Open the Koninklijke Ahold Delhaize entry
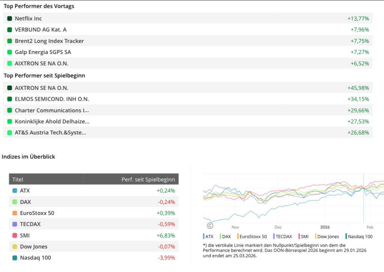This screenshot has height=272, width=384. pyautogui.click(x=52, y=121)
